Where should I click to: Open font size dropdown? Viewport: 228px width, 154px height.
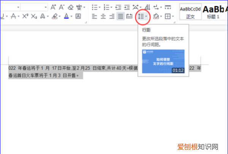coord(46,7)
